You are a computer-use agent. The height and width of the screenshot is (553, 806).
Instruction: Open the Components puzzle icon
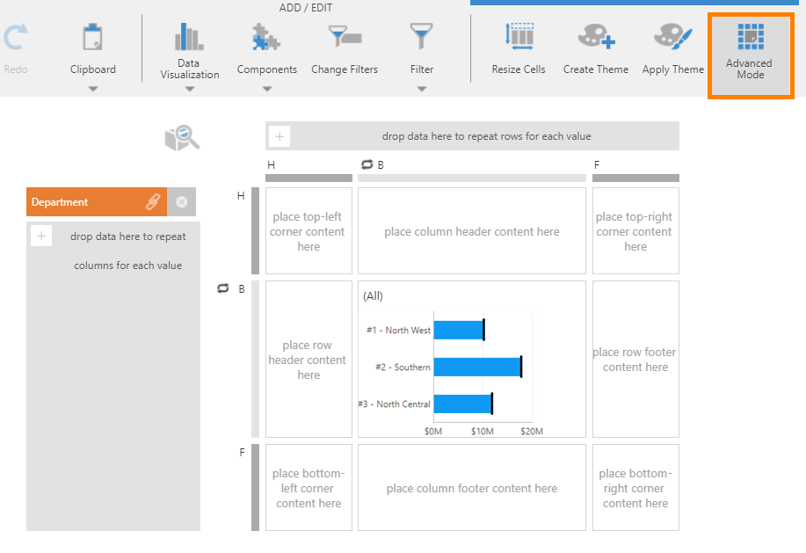[266, 37]
